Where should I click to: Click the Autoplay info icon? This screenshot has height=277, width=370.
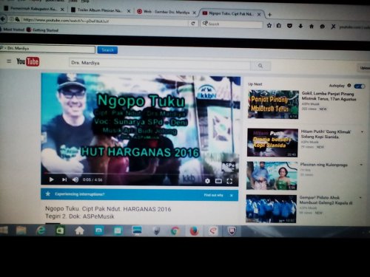tap(349, 86)
